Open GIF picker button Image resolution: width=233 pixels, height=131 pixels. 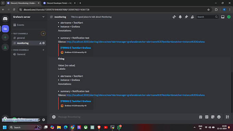207,117
